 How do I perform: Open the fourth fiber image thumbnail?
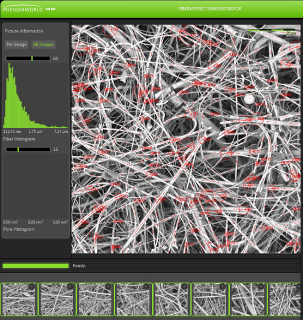point(133,299)
